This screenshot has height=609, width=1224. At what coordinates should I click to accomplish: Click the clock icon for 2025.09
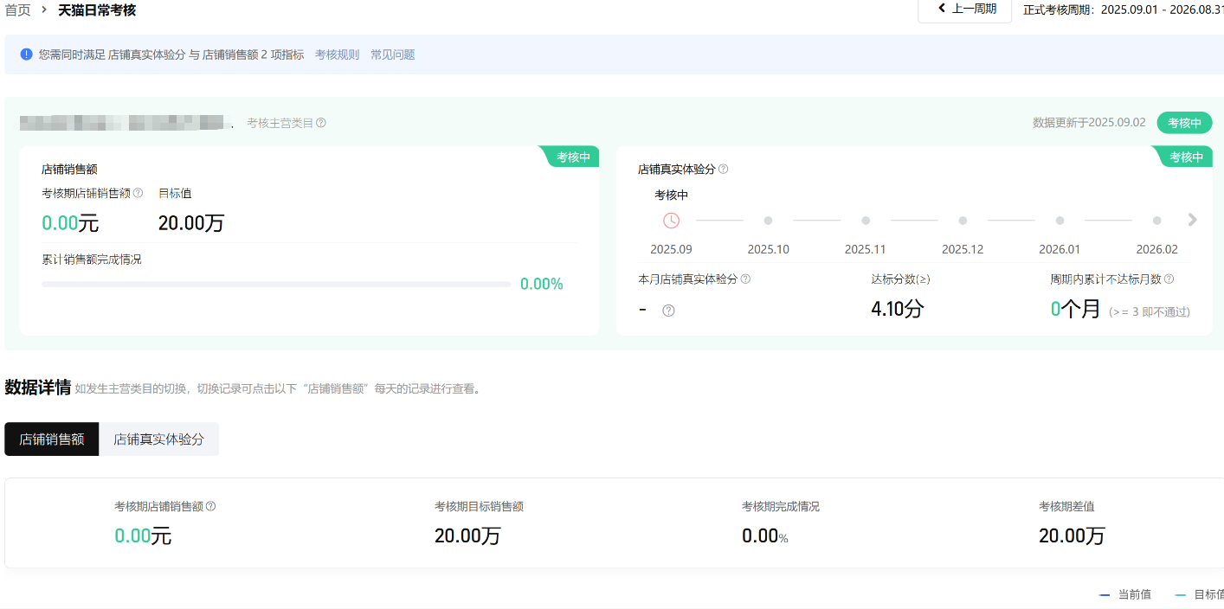[x=671, y=221]
